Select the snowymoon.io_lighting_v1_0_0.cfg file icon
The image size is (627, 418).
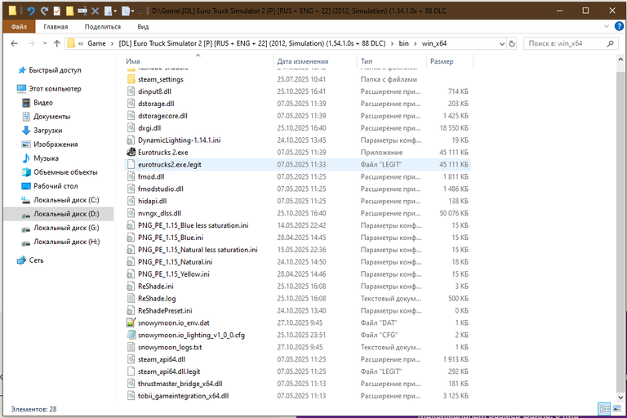tap(131, 335)
